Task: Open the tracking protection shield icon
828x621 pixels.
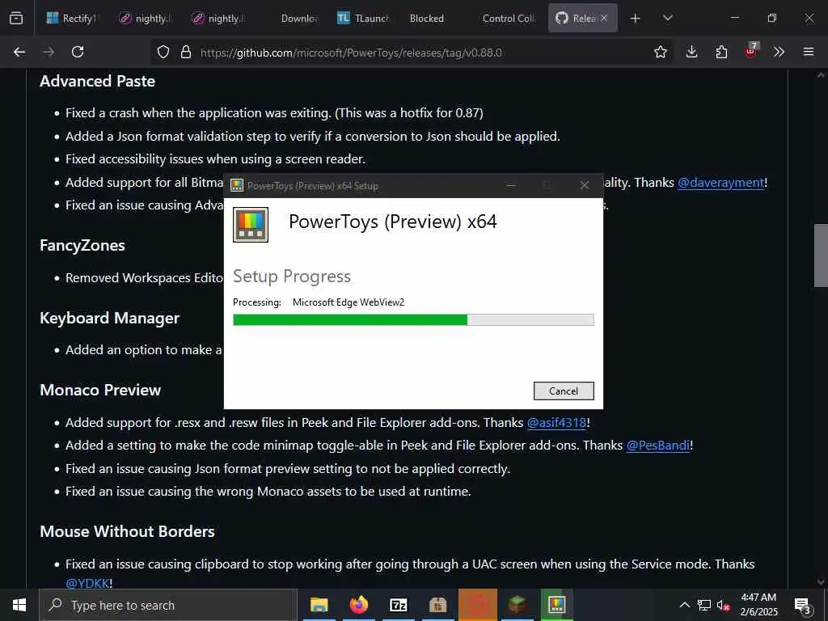Action: [x=163, y=53]
